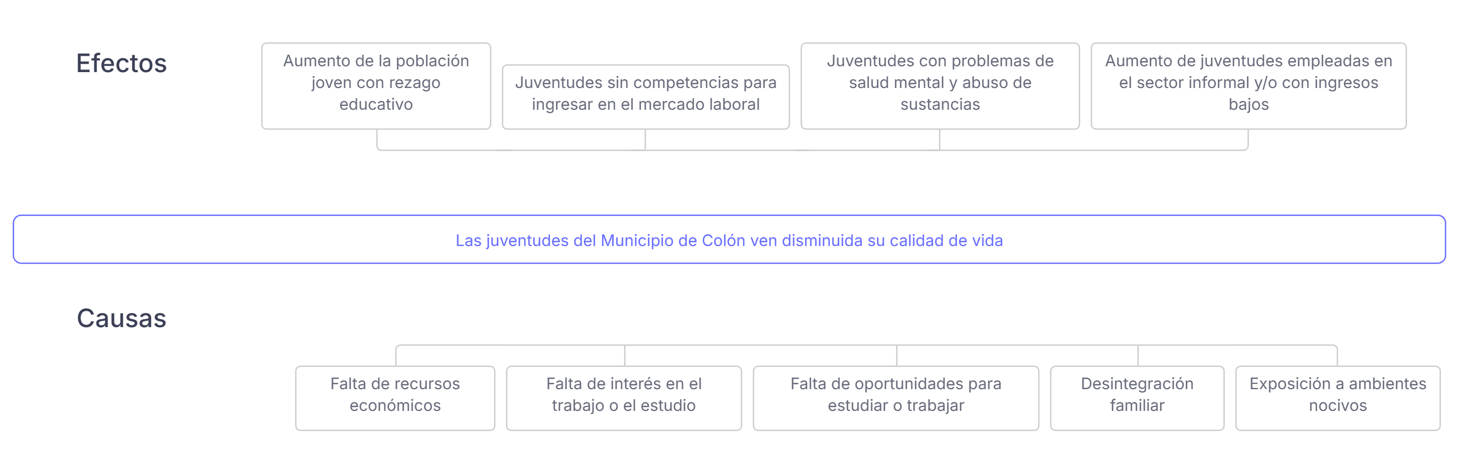This screenshot has height=474, width=1460.
Task: Click the central problem statement about Colón youth
Action: point(729,240)
